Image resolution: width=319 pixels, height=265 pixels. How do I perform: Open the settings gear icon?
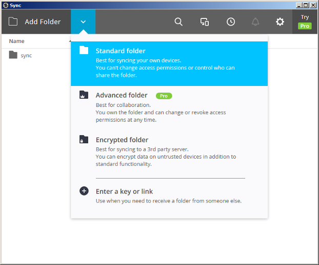[x=280, y=21]
